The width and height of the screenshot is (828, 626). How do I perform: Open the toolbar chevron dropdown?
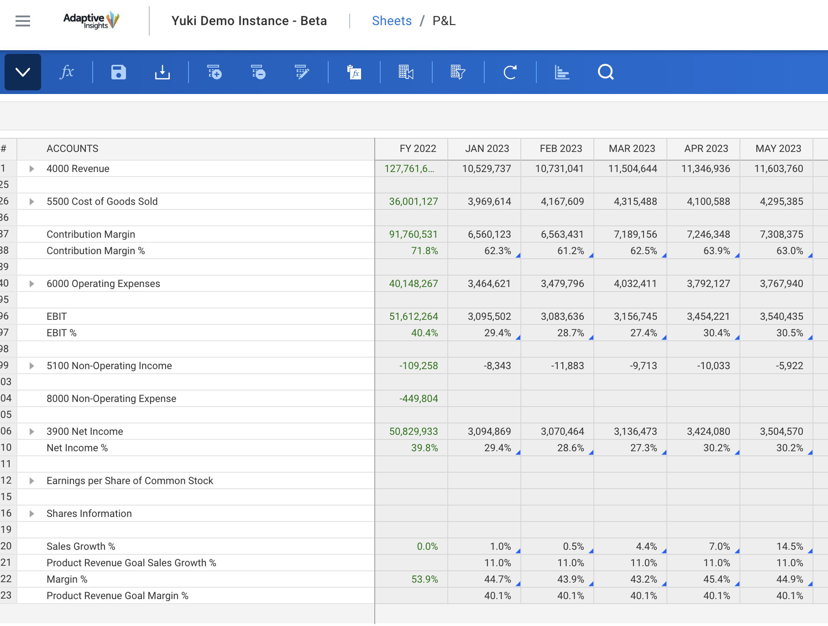pos(23,72)
